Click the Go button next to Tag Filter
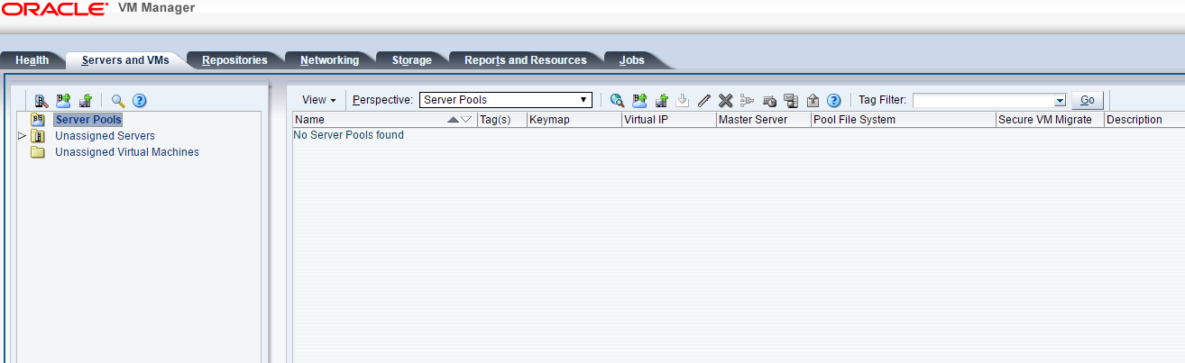 coord(1088,100)
